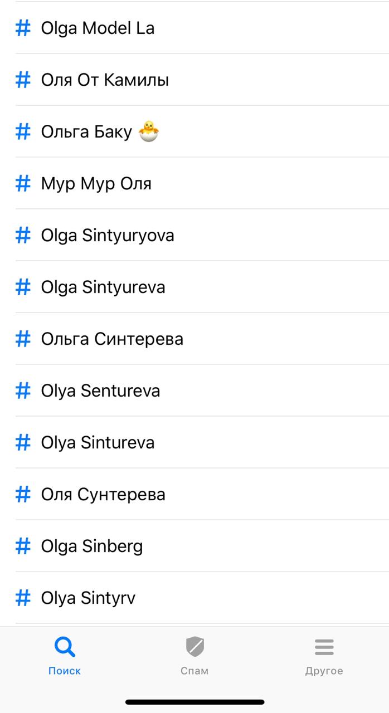Viewport: 389px width, 713px height.
Task: Click the hash icon beside Olga Sinberg
Action: (23, 546)
